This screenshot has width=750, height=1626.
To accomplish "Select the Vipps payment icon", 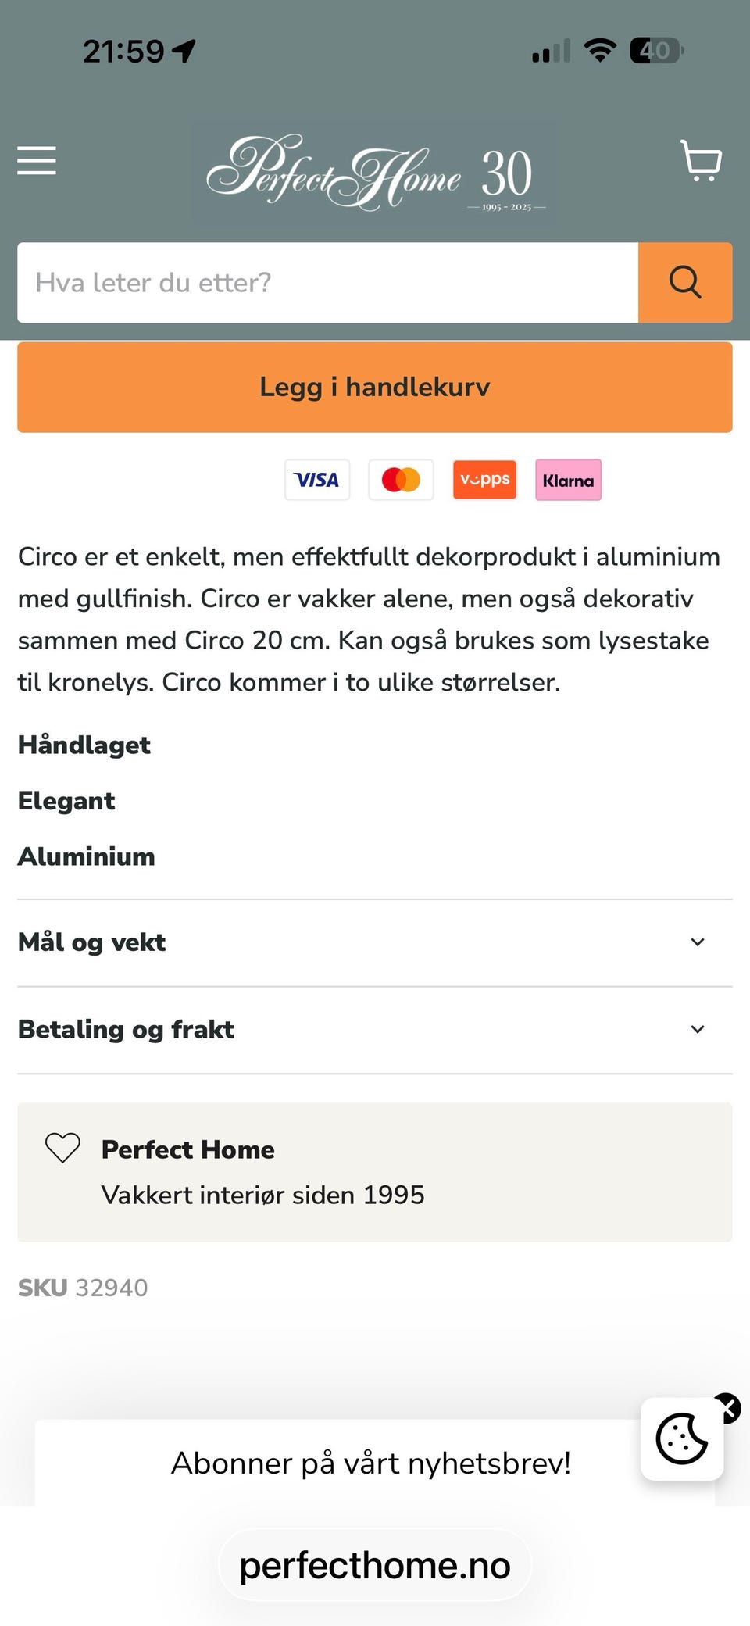I will click(x=484, y=480).
